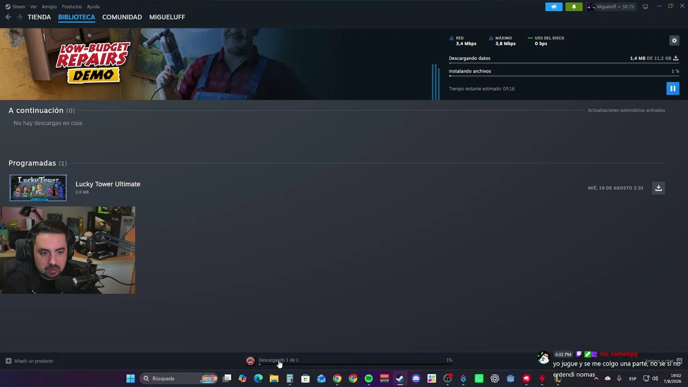Click the bottom download progress bar
This screenshot has height=387, width=688.
click(355, 364)
